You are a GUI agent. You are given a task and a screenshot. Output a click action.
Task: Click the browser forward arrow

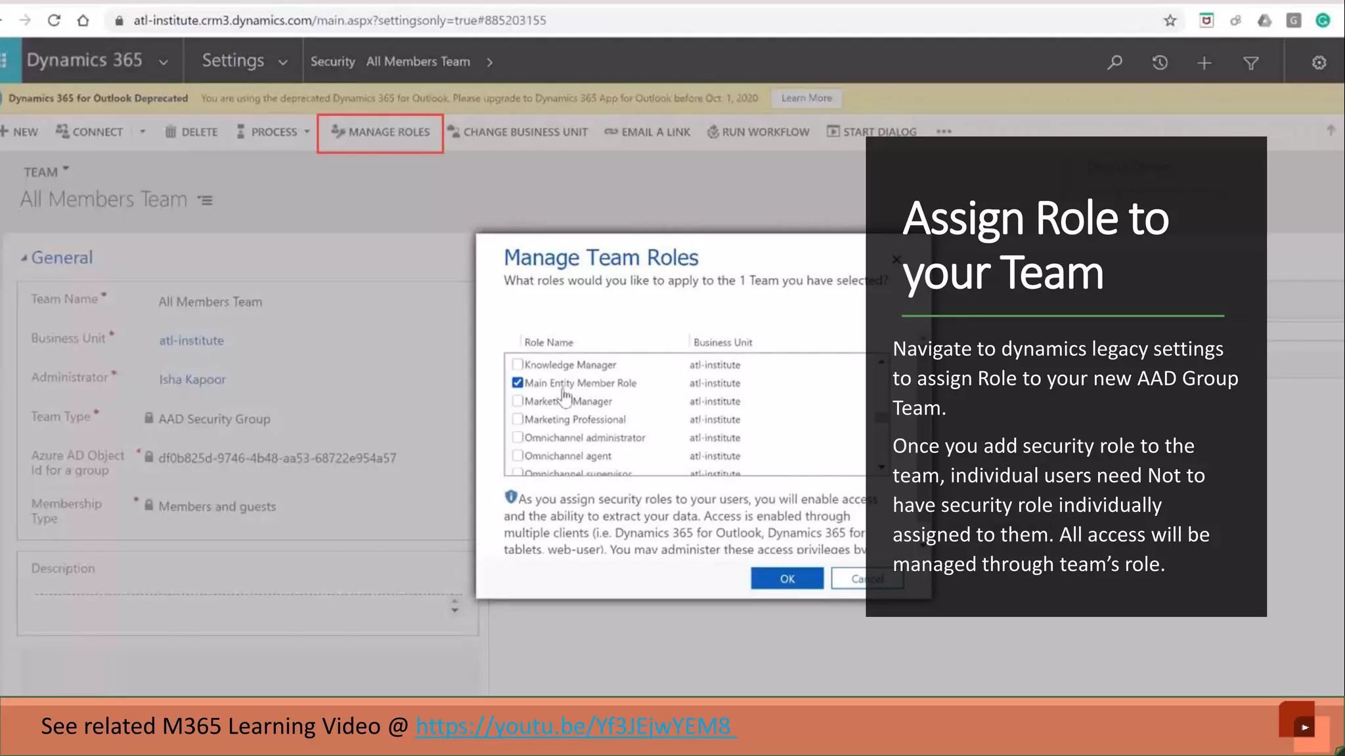[25, 20]
